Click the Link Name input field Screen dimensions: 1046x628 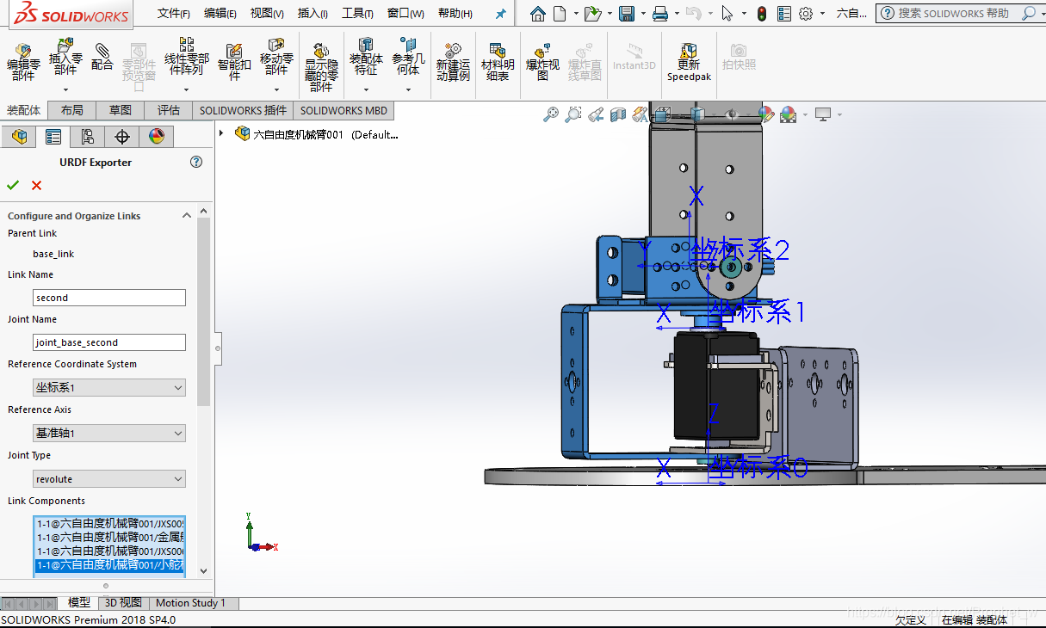(x=109, y=298)
